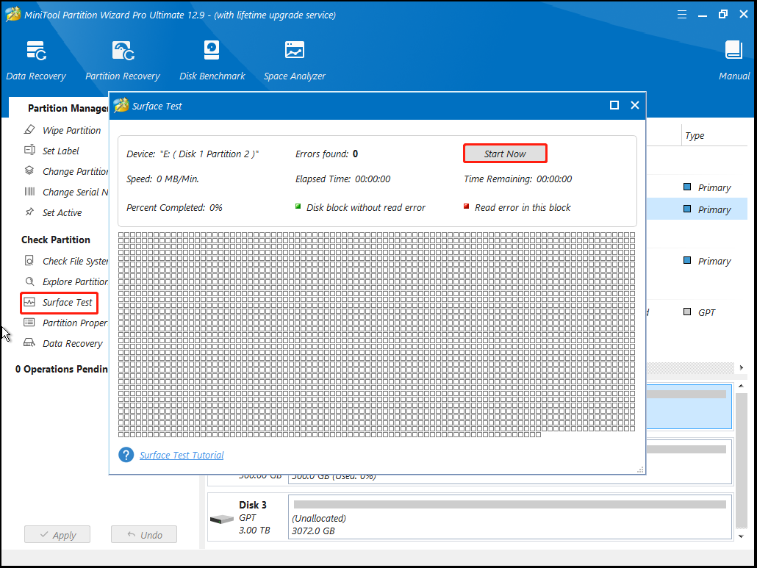The image size is (757, 568).
Task: Click the Disk 3 drive icon
Action: (222, 520)
